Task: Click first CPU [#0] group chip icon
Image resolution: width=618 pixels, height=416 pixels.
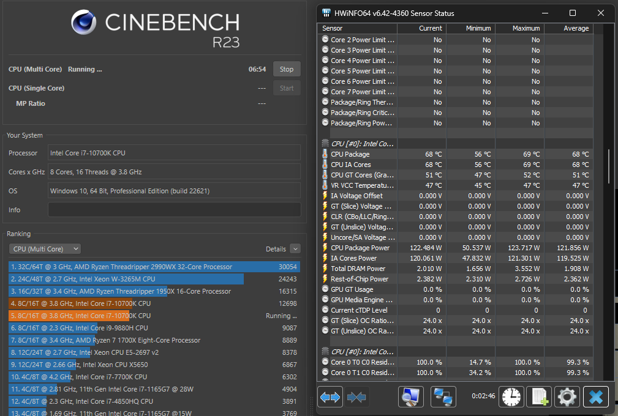Action: pyautogui.click(x=325, y=143)
